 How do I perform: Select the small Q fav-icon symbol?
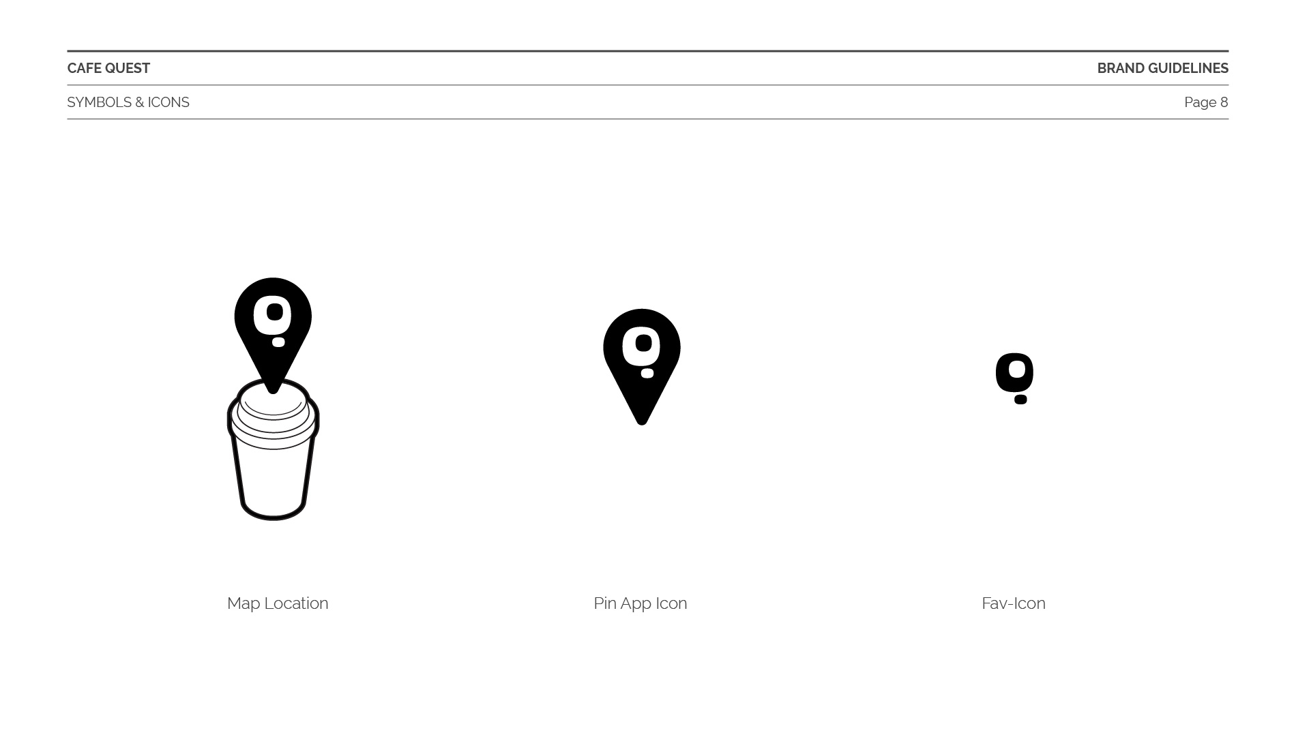pos(1015,378)
